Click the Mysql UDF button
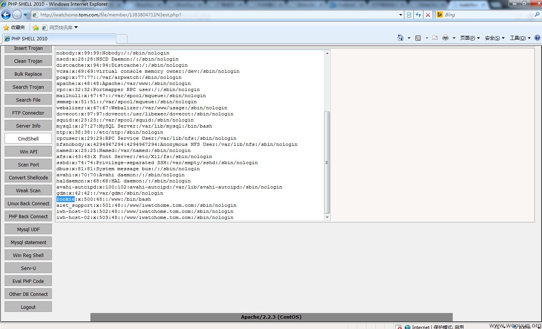Viewport: 542px width, 329px height. (x=28, y=229)
